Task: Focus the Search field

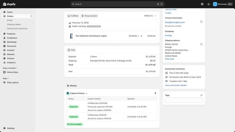Action: [117, 4]
